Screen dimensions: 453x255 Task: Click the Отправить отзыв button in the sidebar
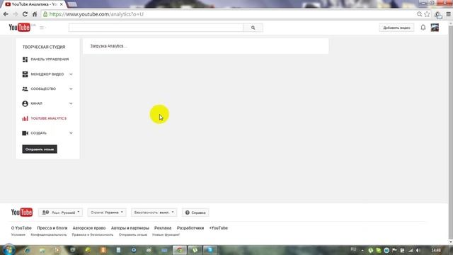40,149
